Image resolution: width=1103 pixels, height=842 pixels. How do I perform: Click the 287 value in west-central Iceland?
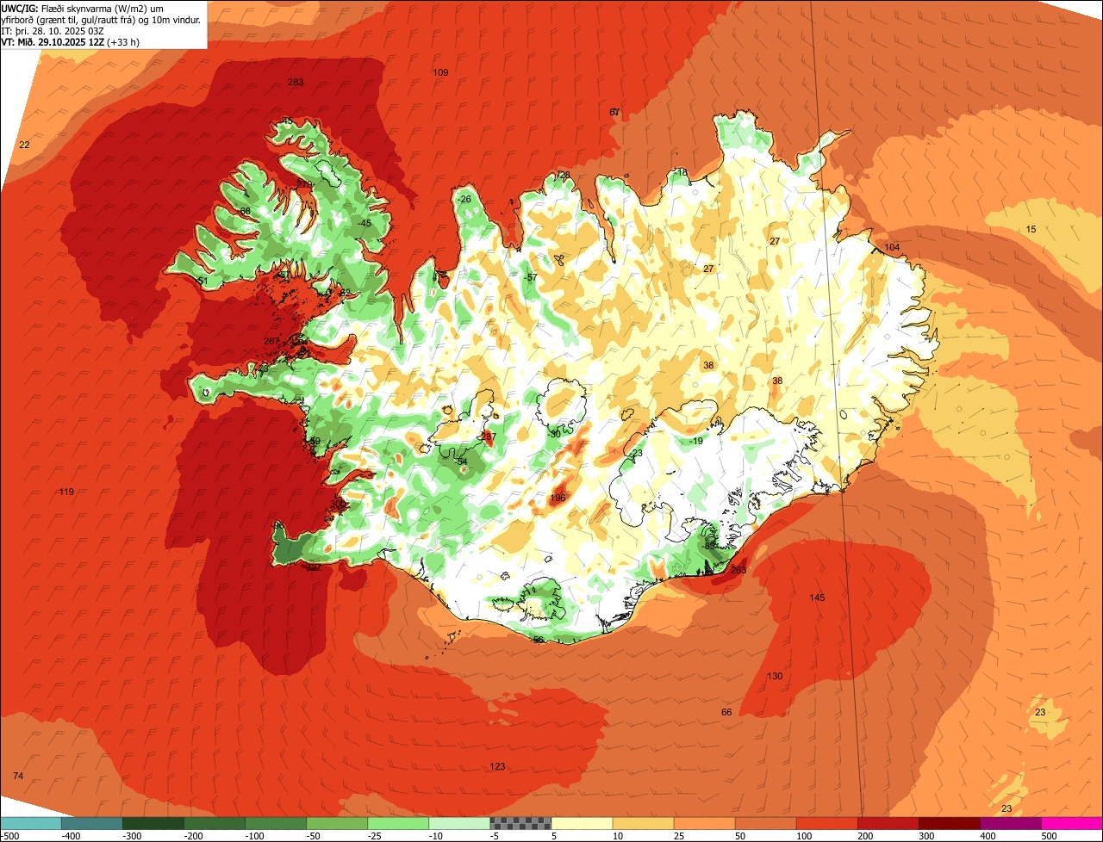coord(489,436)
